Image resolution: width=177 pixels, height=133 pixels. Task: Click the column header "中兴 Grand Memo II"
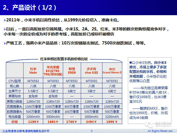[x=112, y=71]
